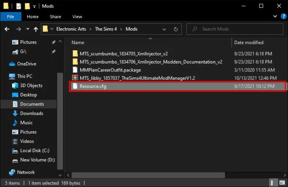Click the navigation pane scroll down arrow
The image size is (288, 187).
[x=60, y=175]
